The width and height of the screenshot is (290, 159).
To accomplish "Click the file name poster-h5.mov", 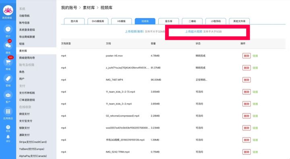I will point(114,56).
